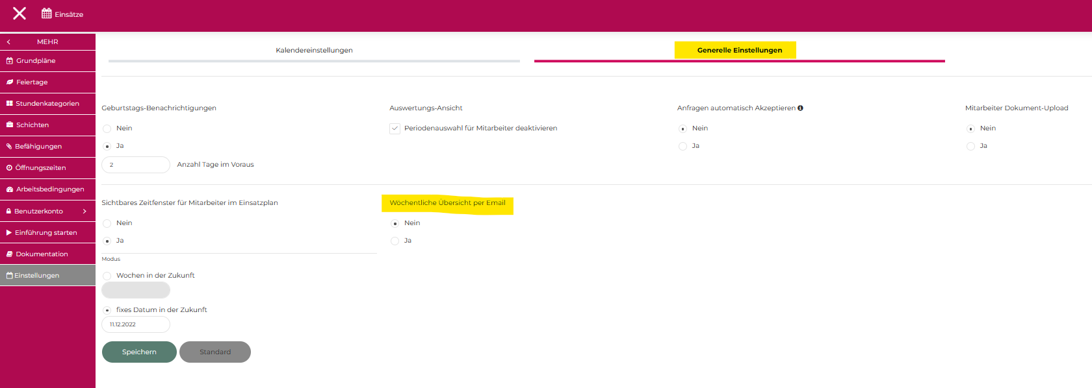The width and height of the screenshot is (1092, 388).
Task: Click the Standard reset button
Action: click(x=215, y=352)
